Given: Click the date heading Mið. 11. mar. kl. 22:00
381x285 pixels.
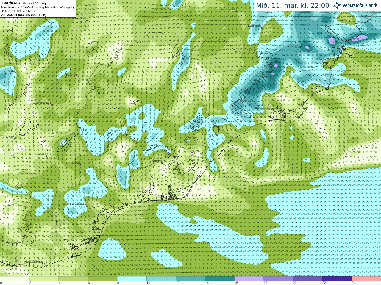Looking at the screenshot, I should click(293, 6).
